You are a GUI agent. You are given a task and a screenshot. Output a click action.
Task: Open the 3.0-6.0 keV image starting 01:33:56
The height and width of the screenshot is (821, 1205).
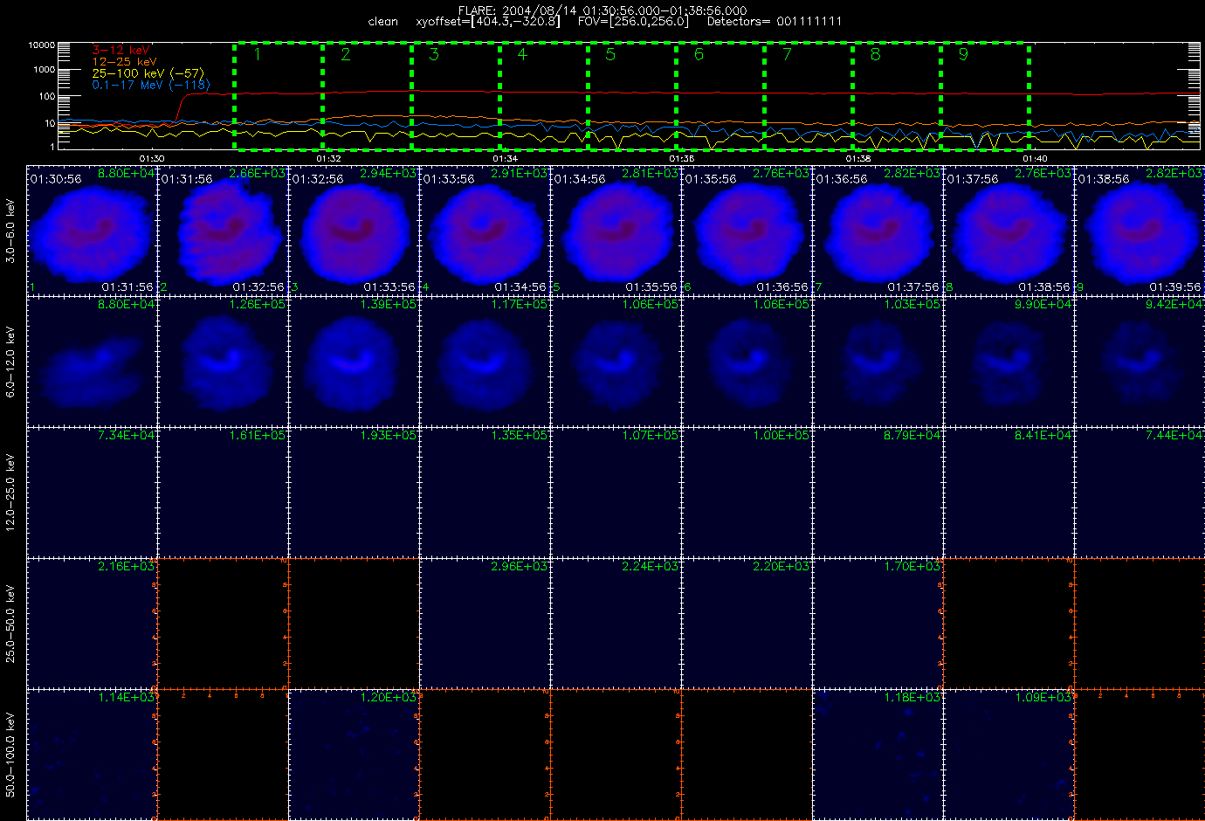485,231
